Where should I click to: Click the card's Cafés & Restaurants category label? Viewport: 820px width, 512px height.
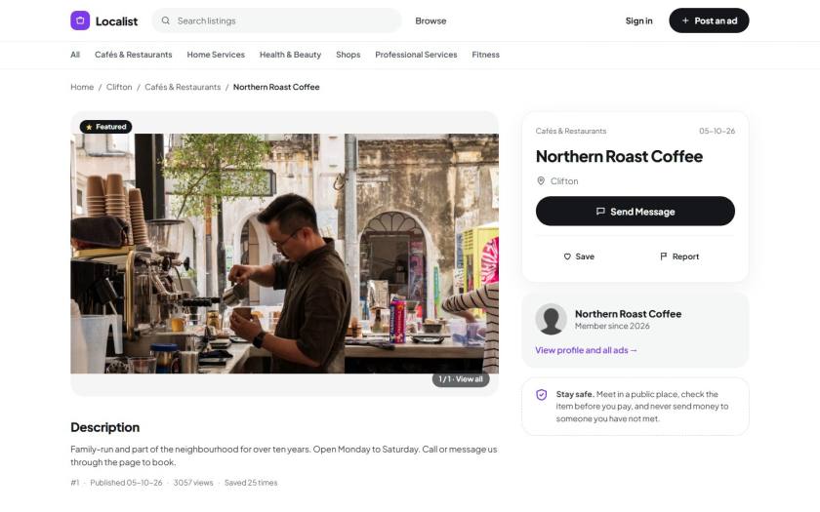[571, 131]
